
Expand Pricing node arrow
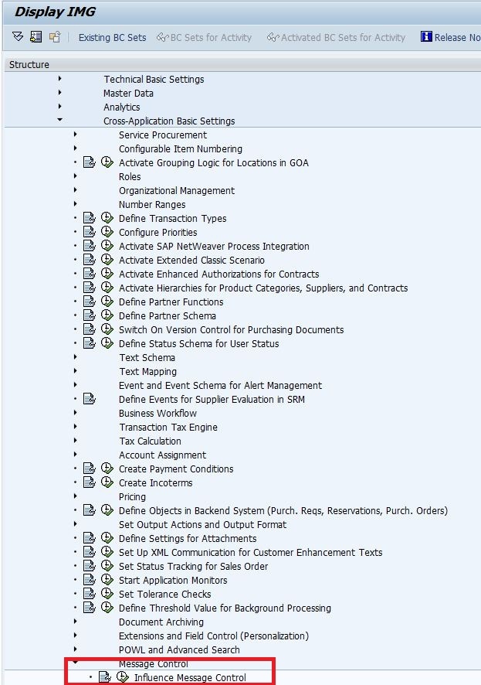point(76,496)
